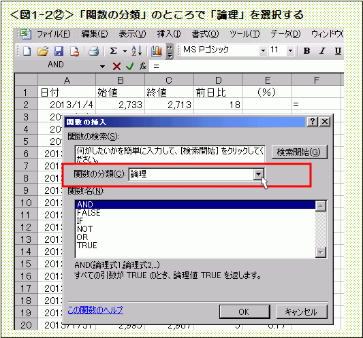
Task: Click the red X cancel entry icon
Action: point(116,67)
